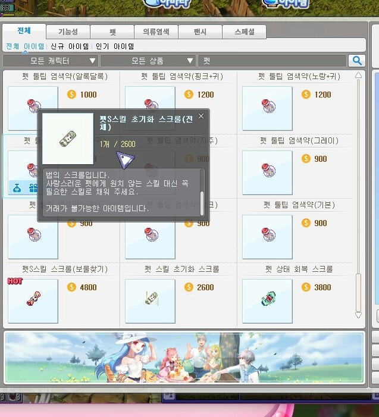The height and width of the screenshot is (417, 379).
Task: Switch to the 기능성 tab
Action: point(68,32)
